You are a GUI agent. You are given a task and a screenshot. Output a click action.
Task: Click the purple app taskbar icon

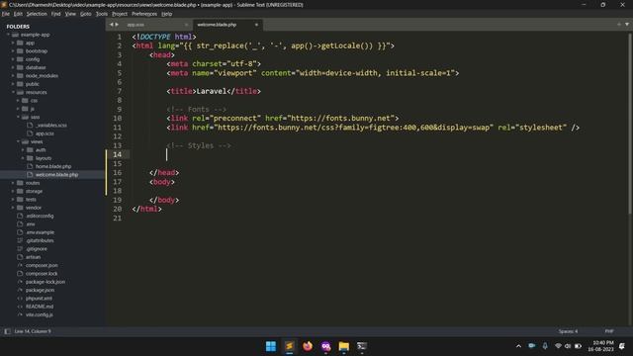325,346
